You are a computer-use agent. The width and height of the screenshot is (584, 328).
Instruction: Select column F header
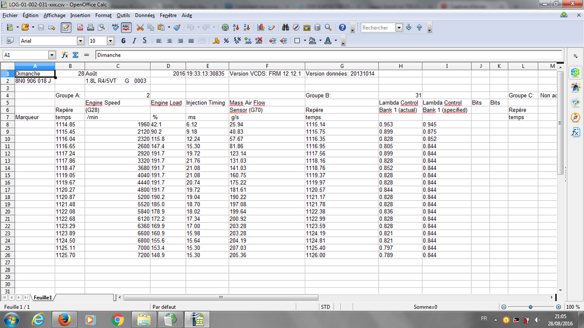coord(267,66)
